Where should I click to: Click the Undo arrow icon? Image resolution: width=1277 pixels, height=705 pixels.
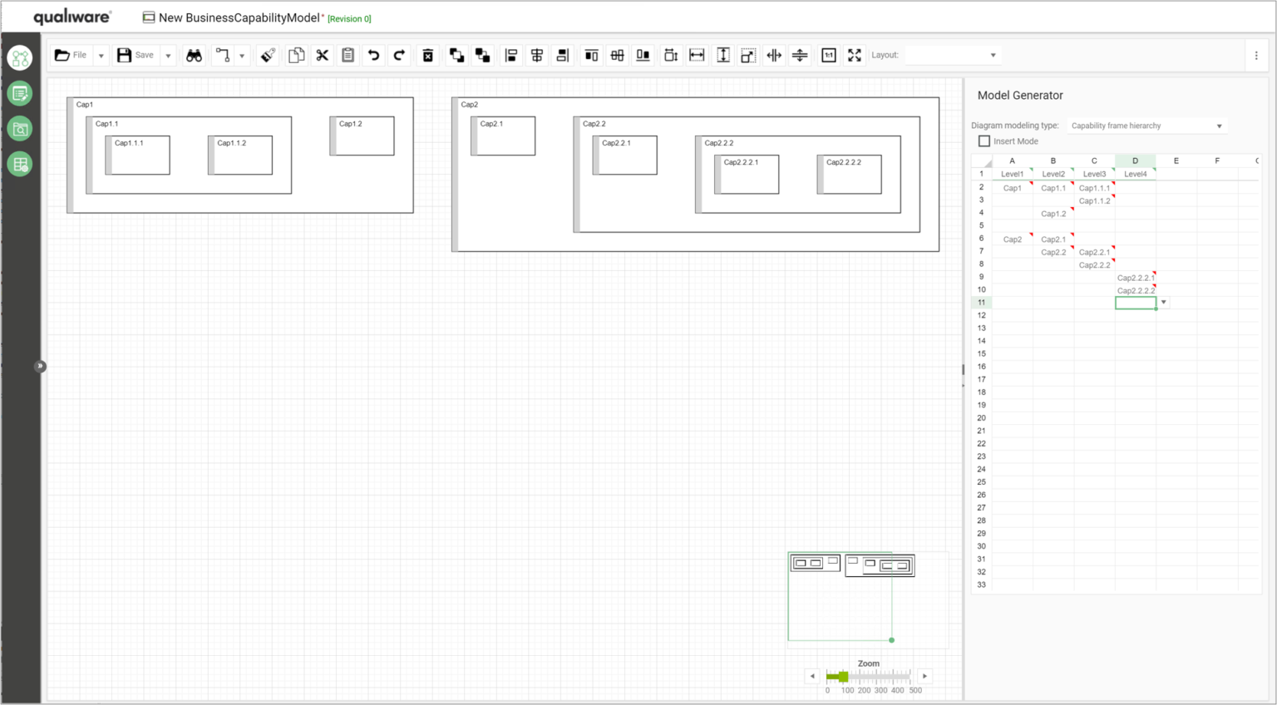click(x=373, y=55)
